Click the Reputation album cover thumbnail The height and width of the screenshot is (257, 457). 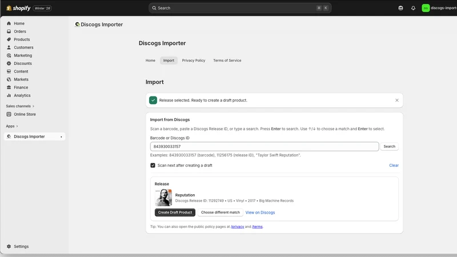[163, 198]
